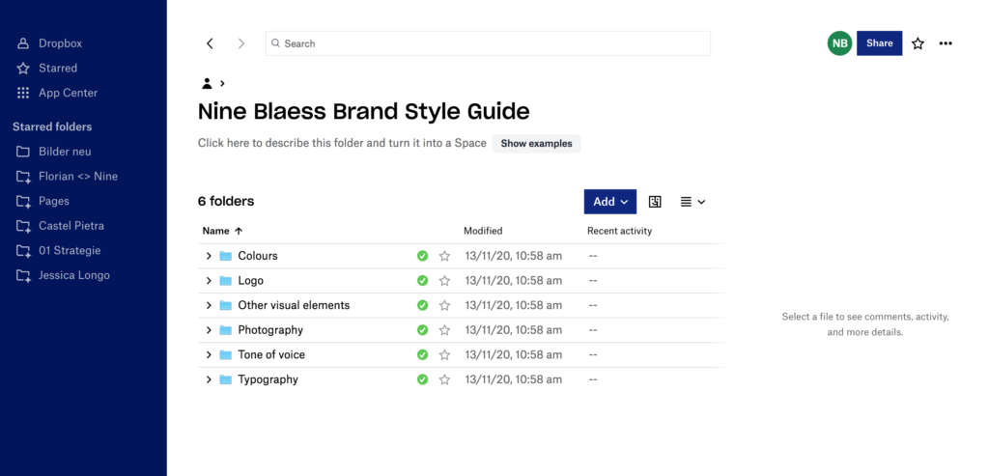
Task: Click the Other visual elements folder icon
Action: (226, 305)
